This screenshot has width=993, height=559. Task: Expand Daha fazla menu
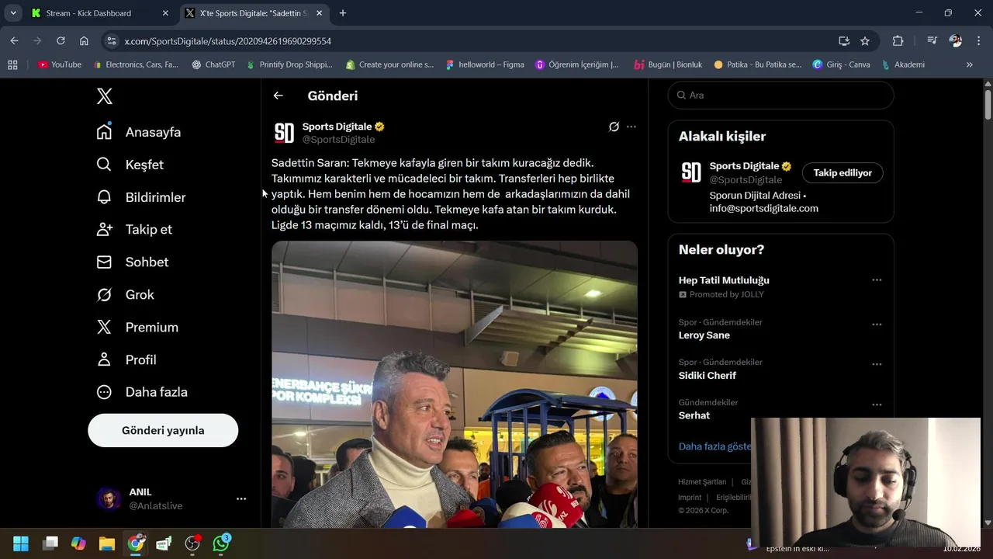pyautogui.click(x=142, y=392)
